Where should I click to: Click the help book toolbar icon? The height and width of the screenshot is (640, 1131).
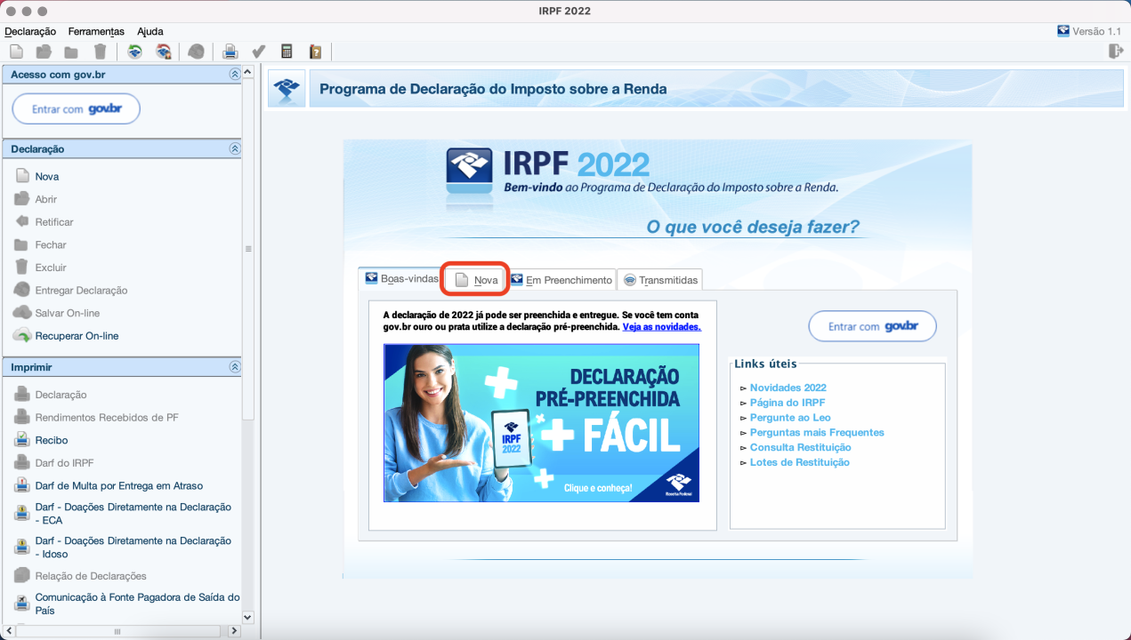[314, 52]
